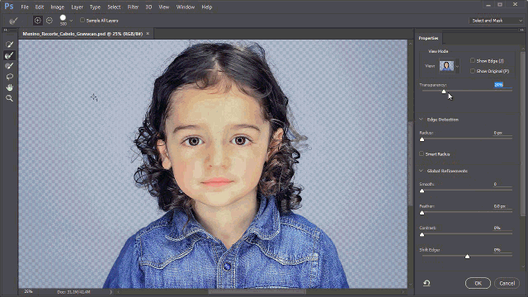Collapse the Global Refinements section

[422, 171]
